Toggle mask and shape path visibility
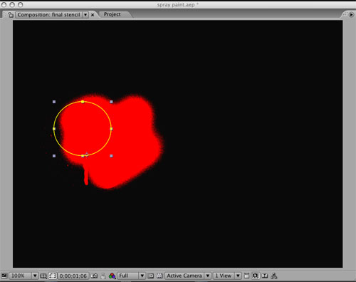The width and height of the screenshot is (356, 282). 53,276
